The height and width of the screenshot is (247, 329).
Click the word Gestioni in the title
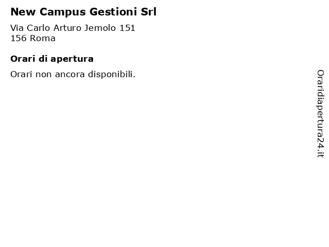click(113, 12)
